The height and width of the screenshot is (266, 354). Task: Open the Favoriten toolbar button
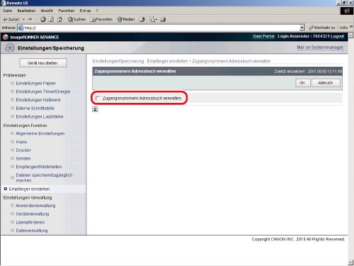101,19
